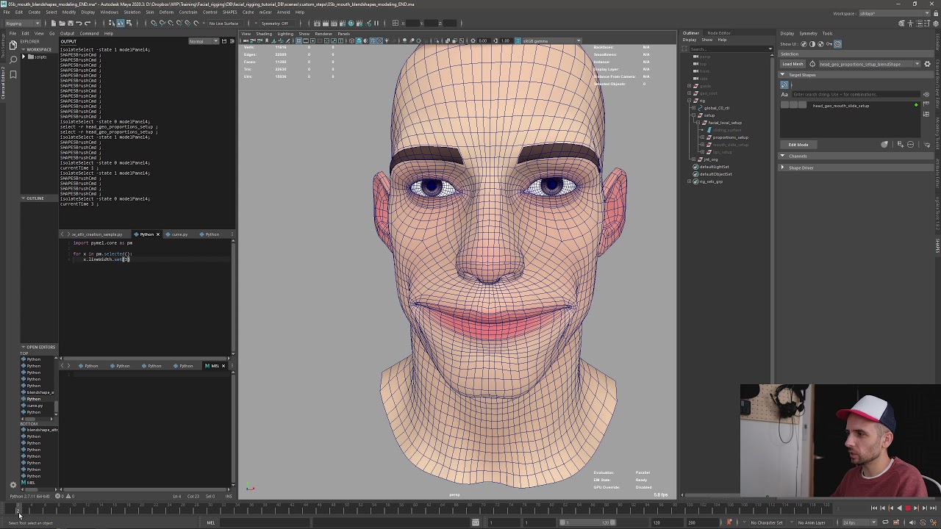Screen dimensions: 941x529
Task: Toggle the Symmetry: Off option
Action: [x=274, y=23]
